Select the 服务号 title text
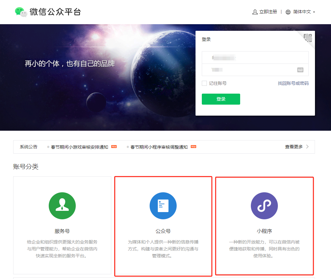 [62, 231]
